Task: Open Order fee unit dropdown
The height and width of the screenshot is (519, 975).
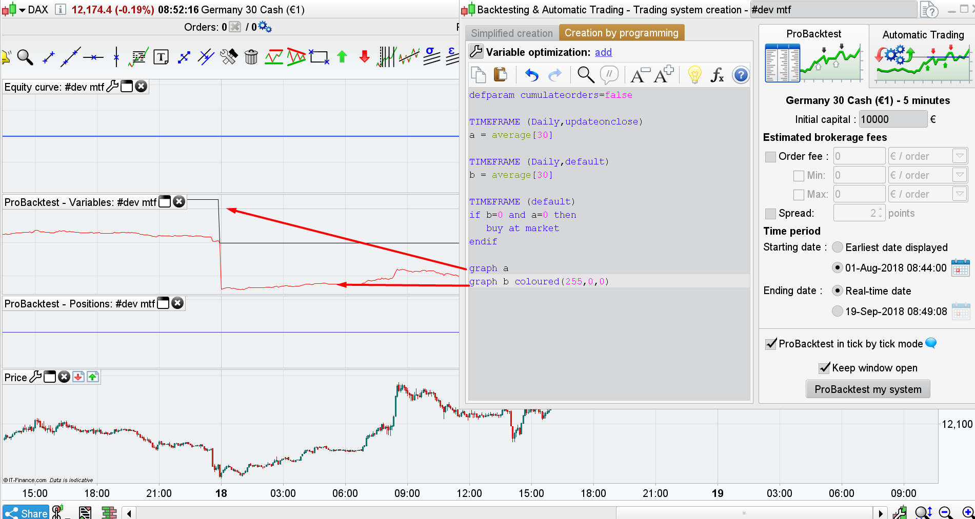Action: pos(960,156)
